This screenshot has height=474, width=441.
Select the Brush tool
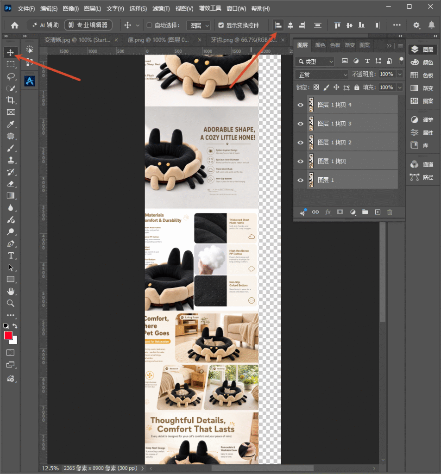click(11, 148)
